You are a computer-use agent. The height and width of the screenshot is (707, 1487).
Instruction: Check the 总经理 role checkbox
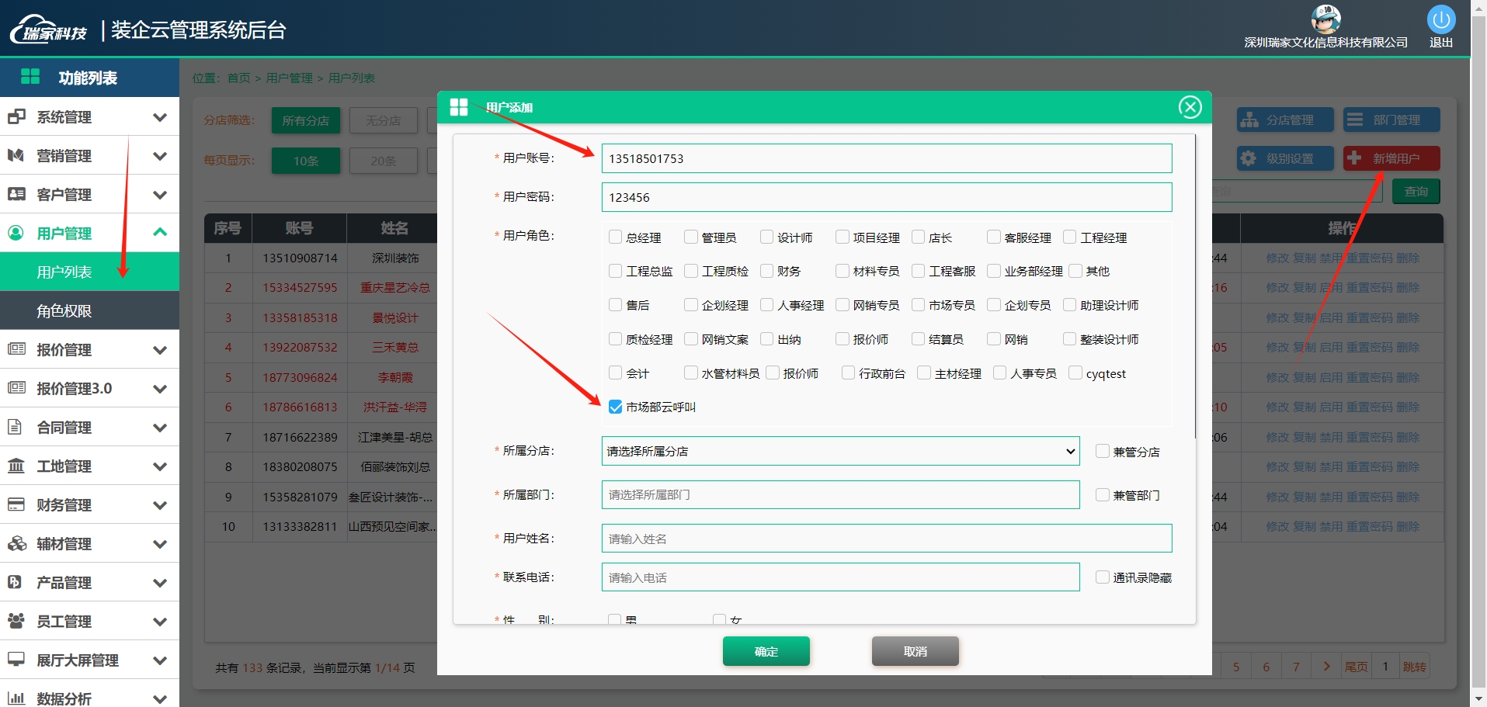[616, 237]
